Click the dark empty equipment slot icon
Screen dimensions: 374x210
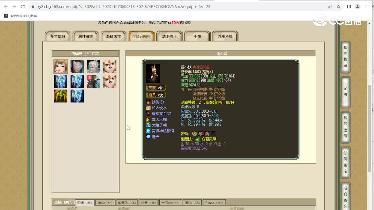(213, 134)
